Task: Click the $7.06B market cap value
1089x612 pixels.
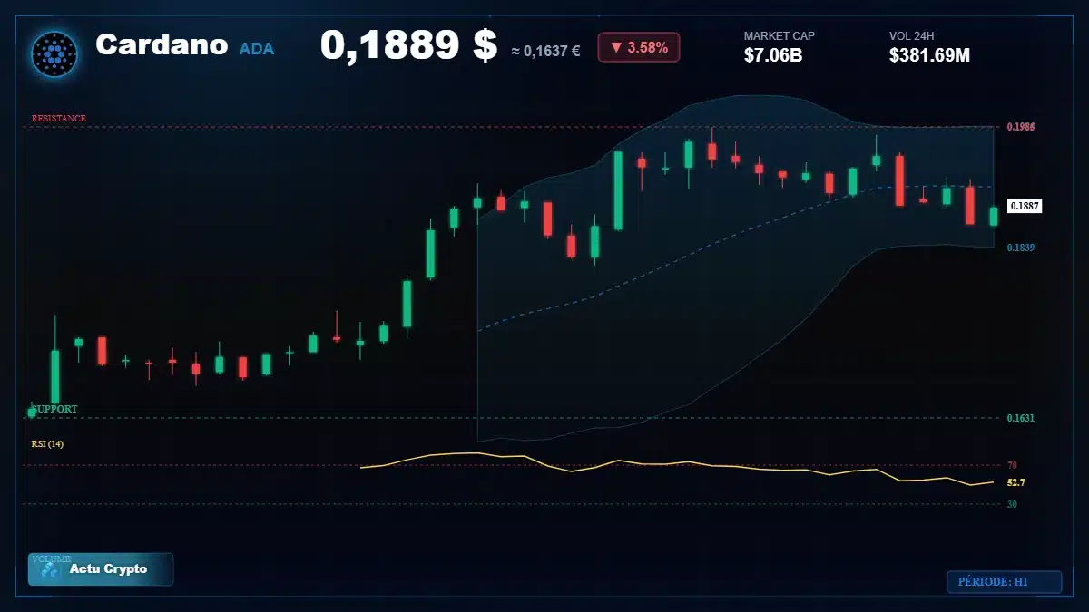Action: tap(773, 55)
